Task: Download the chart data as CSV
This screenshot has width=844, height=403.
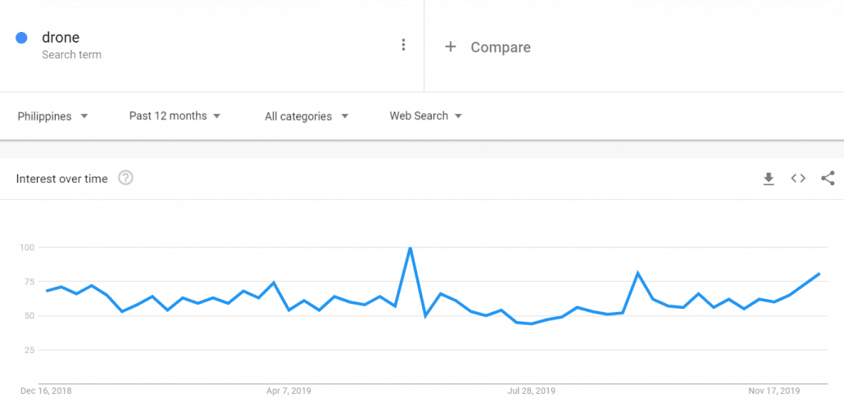Action: [769, 179]
